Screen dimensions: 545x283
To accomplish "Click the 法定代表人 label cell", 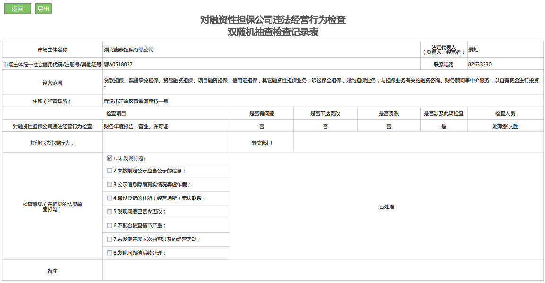I will click(x=443, y=50).
